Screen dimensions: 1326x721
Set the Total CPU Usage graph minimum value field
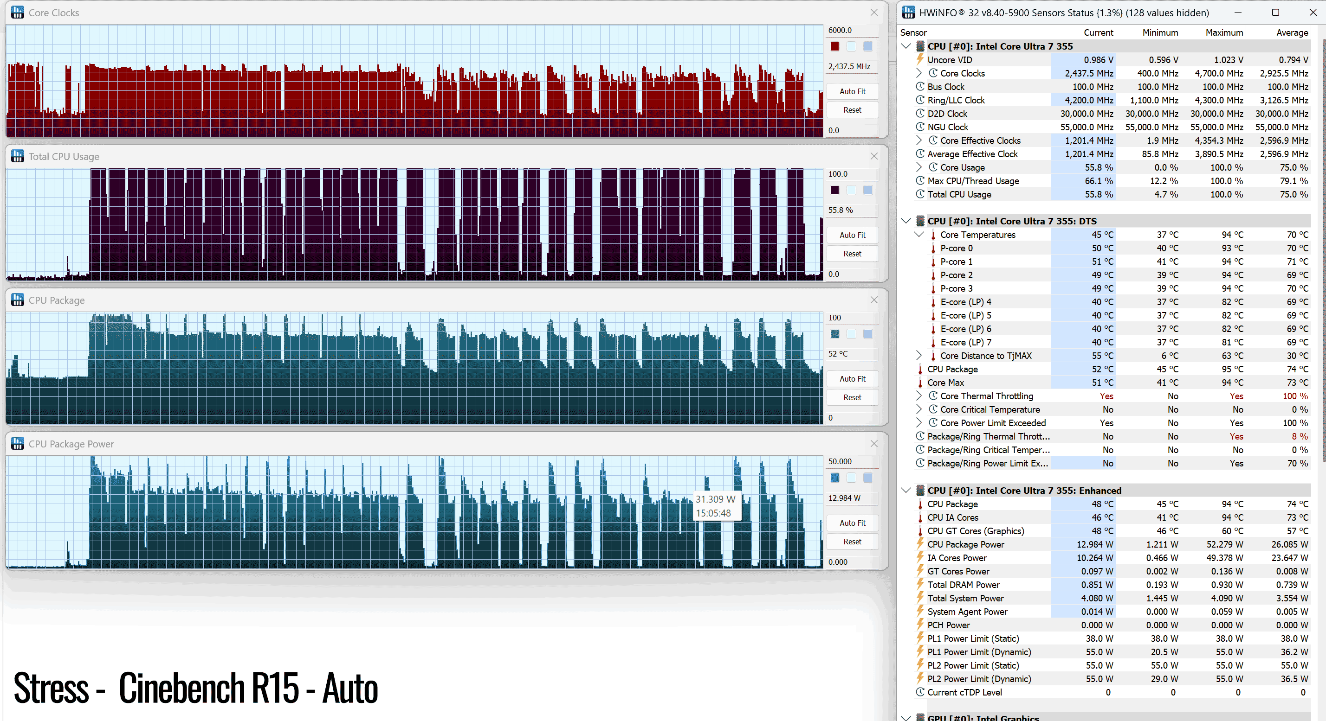point(853,274)
